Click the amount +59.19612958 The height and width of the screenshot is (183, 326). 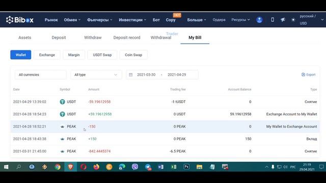click(x=100, y=114)
